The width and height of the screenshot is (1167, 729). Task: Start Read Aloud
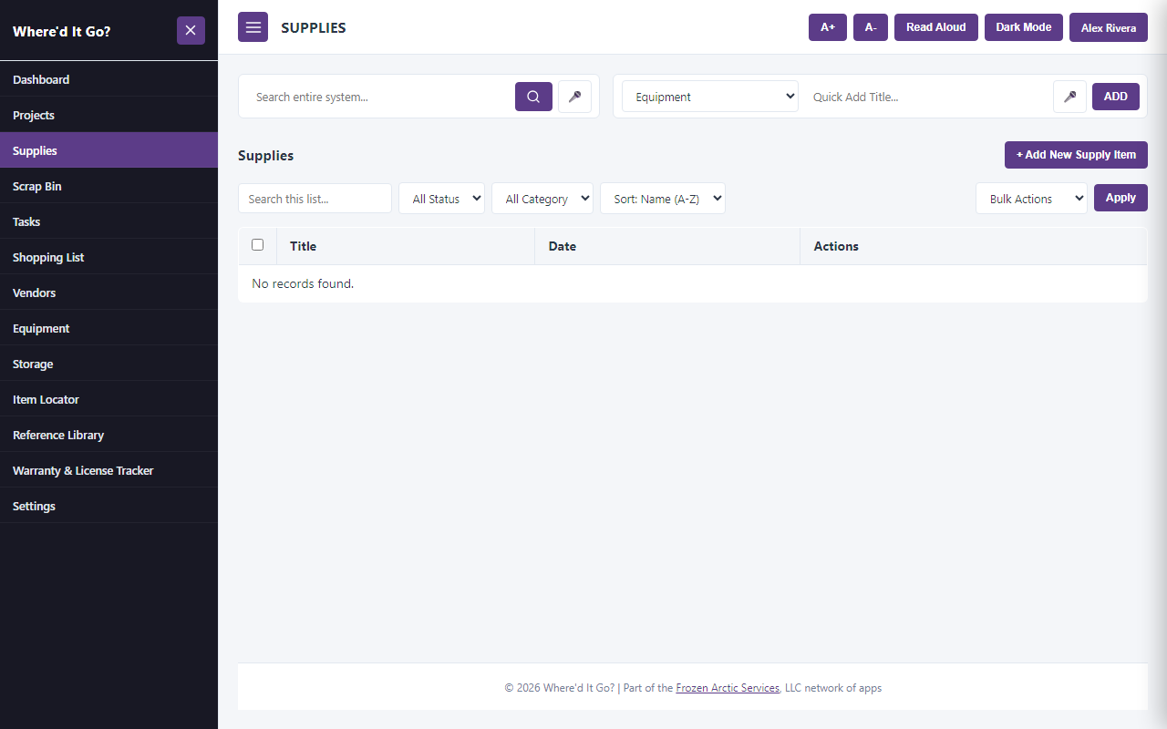click(936, 27)
